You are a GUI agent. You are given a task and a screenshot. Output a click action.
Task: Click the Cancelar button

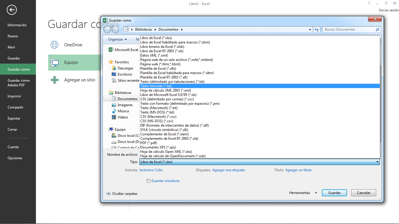pyautogui.click(x=364, y=193)
